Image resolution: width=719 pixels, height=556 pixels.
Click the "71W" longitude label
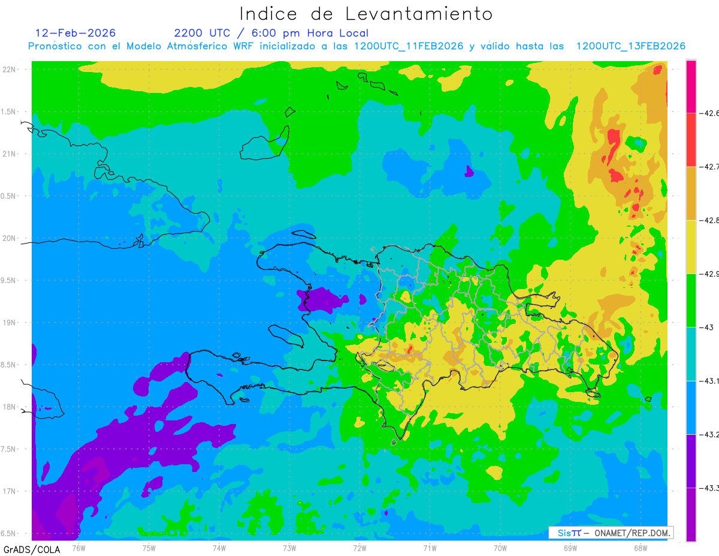point(430,548)
